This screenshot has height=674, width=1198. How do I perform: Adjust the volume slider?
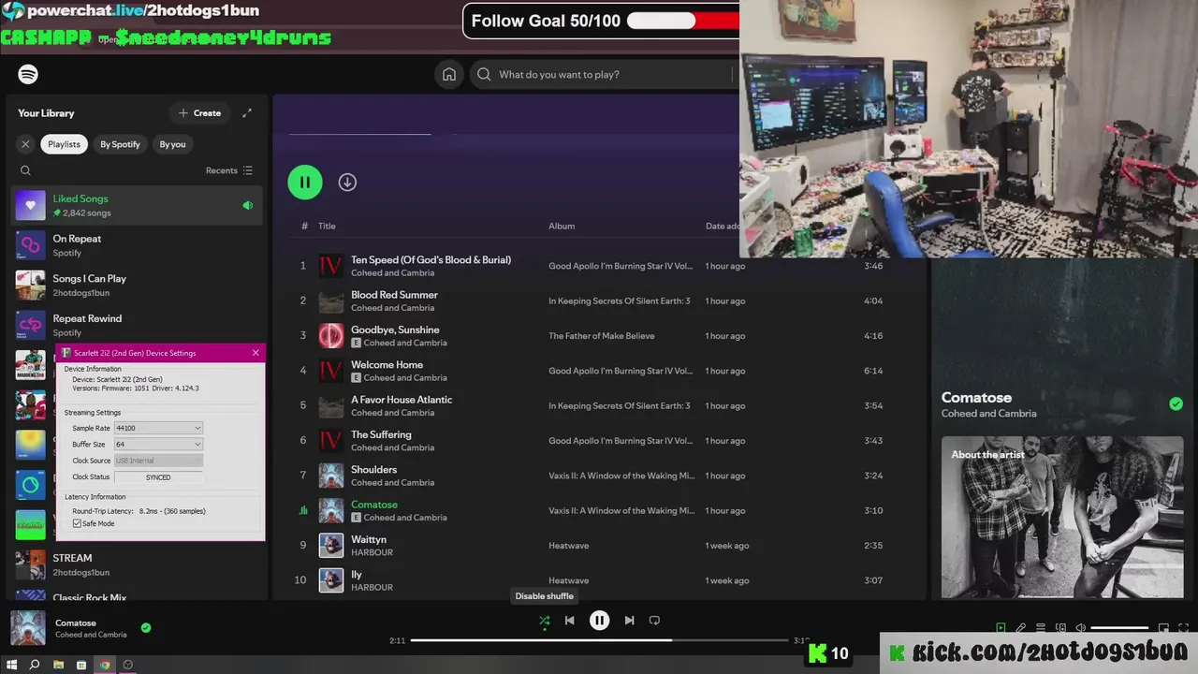point(1120,628)
